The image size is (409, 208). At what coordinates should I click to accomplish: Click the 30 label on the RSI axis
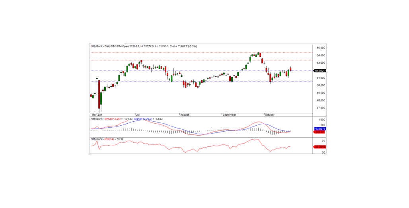pyautogui.click(x=323, y=153)
